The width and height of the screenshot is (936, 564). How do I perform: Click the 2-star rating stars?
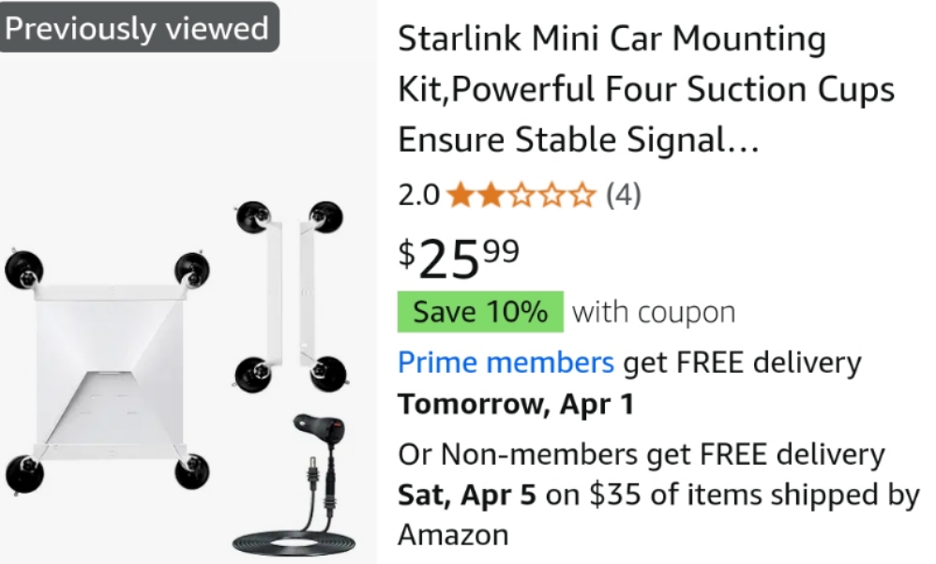click(521, 196)
